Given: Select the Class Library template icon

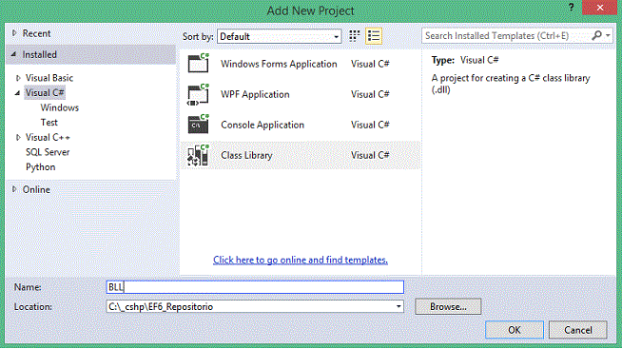Looking at the screenshot, I should (198, 155).
